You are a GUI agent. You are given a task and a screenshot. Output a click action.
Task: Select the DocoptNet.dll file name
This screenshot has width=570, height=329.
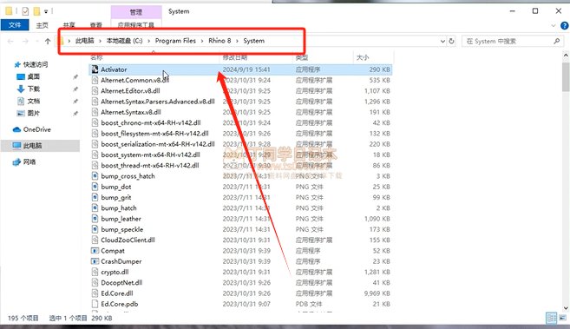(x=121, y=282)
